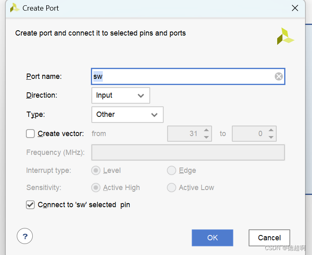
Task: Decrease the vector 'from' value
Action: 206,137
